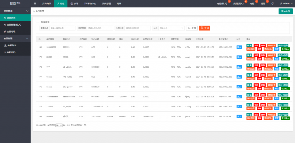This screenshot has height=143, width=295.
Task: Click the orange 导出 export button
Action: coord(205,28)
